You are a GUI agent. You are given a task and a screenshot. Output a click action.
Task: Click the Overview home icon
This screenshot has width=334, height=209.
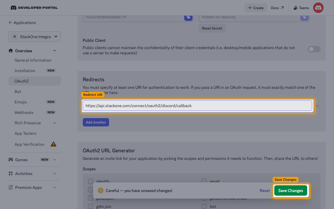click(x=11, y=51)
